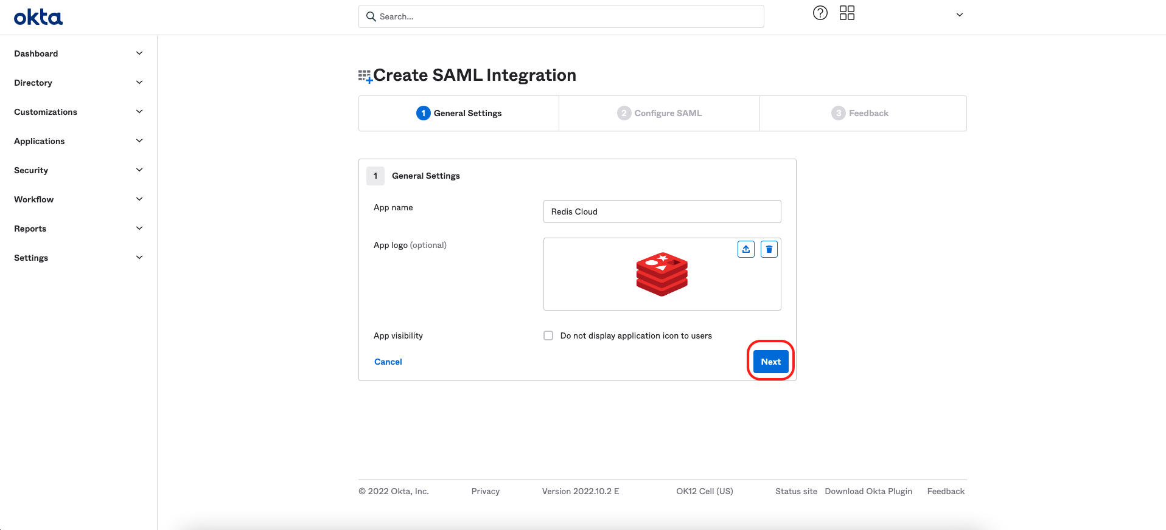Image resolution: width=1166 pixels, height=530 pixels.
Task: Click the search magnifier icon
Action: pyautogui.click(x=371, y=16)
